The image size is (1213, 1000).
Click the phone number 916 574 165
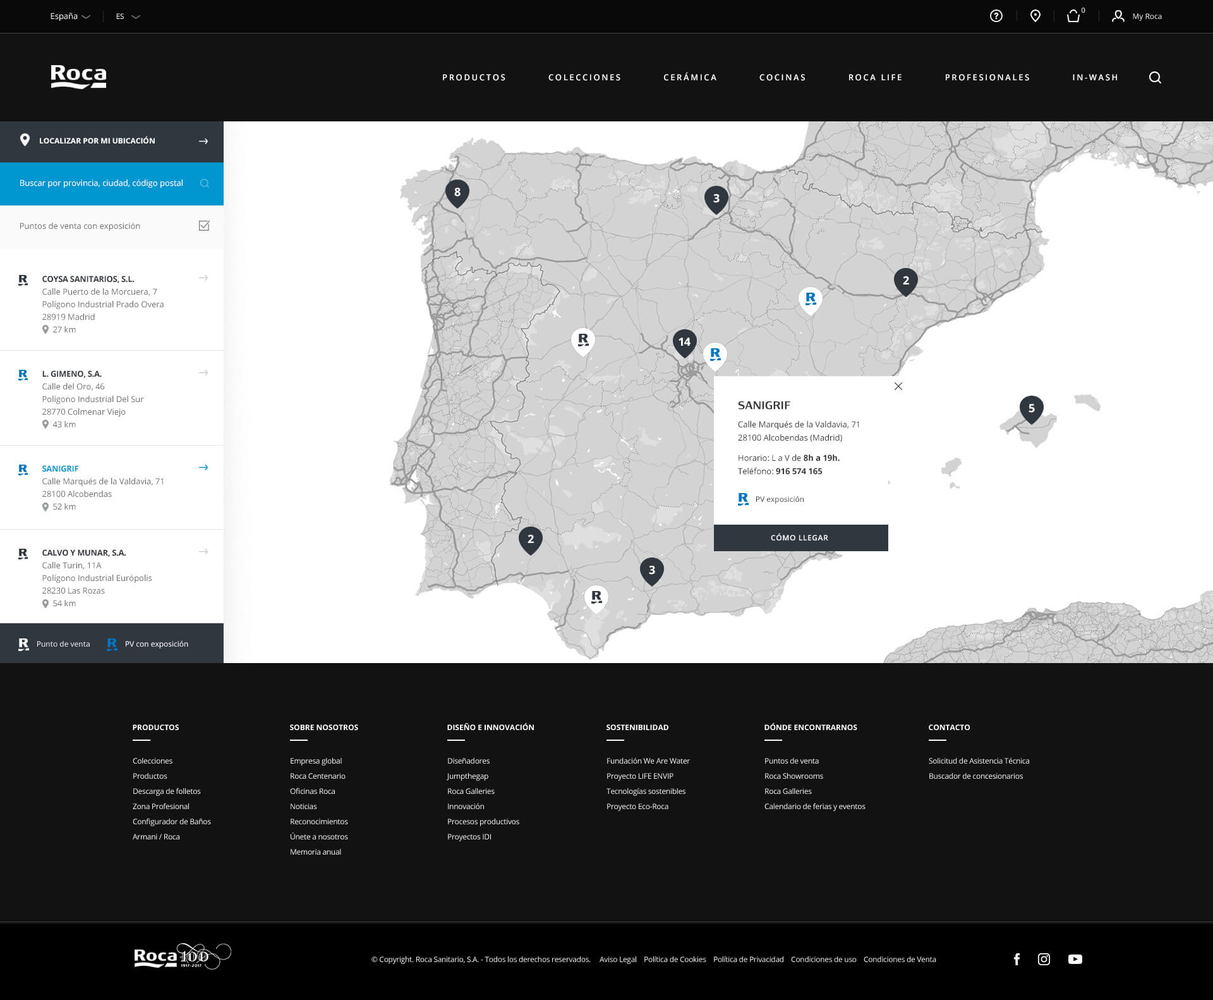coord(799,472)
